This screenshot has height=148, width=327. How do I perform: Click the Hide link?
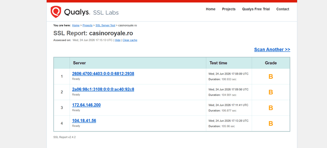pos(118,40)
